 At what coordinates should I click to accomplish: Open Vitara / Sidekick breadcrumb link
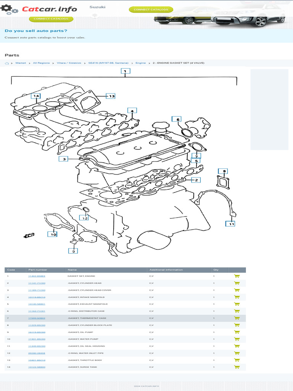69,63
